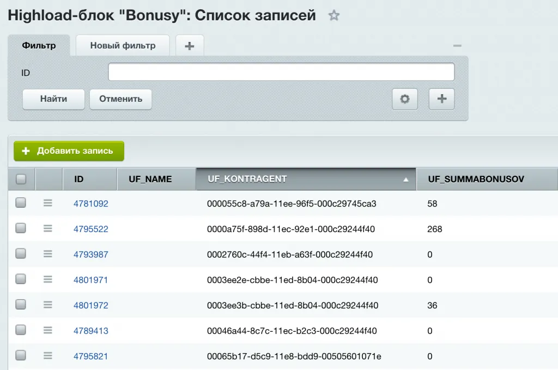Select kontragent value 0002760c-44f4-11eb-a63f-000c29244f40
Screen dimensions: 558x370
pyautogui.click(x=290, y=254)
